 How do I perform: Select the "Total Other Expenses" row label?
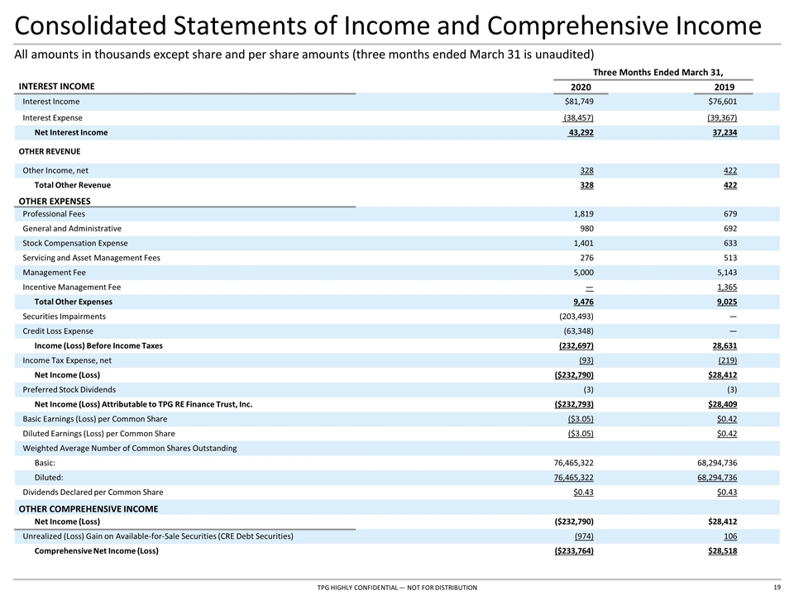(x=74, y=302)
